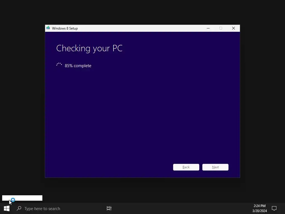Click the Back button in Setup
Screen dimensions: 285x214
click(186, 167)
